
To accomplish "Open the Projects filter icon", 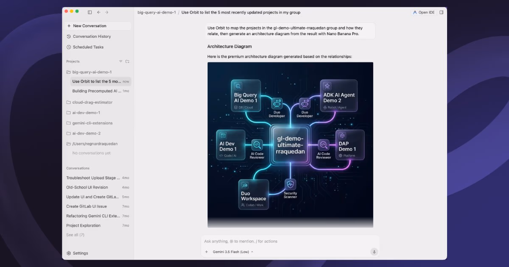I will 120,61.
